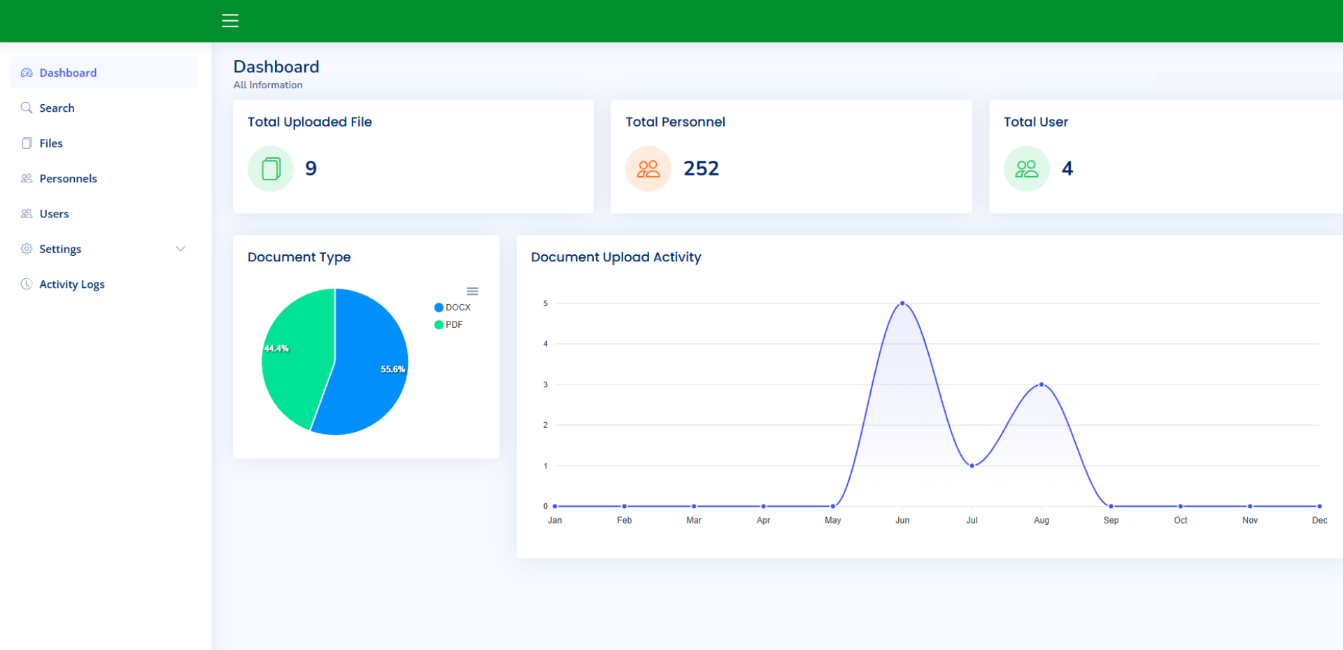Toggle the PDF legend entry
Viewport: 1343px width, 650px height.
pos(448,324)
